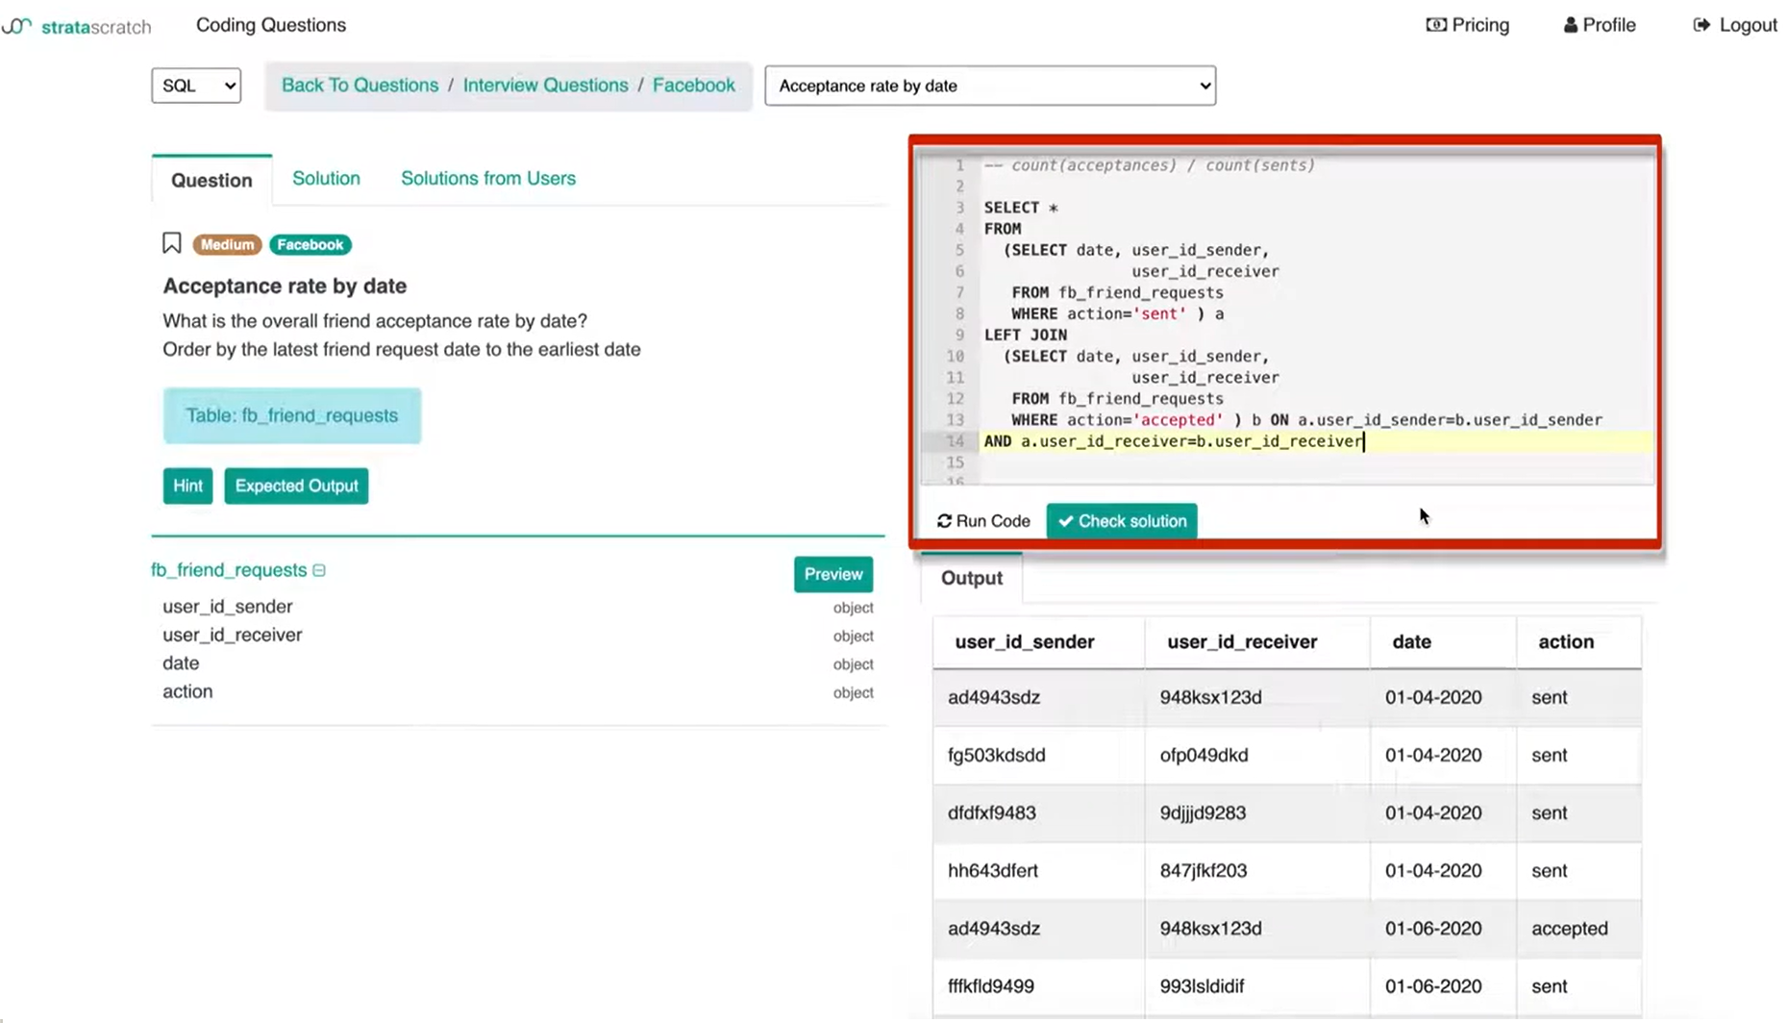The image size is (1788, 1023).
Task: Click the Facebook company tag
Action: coord(310,244)
